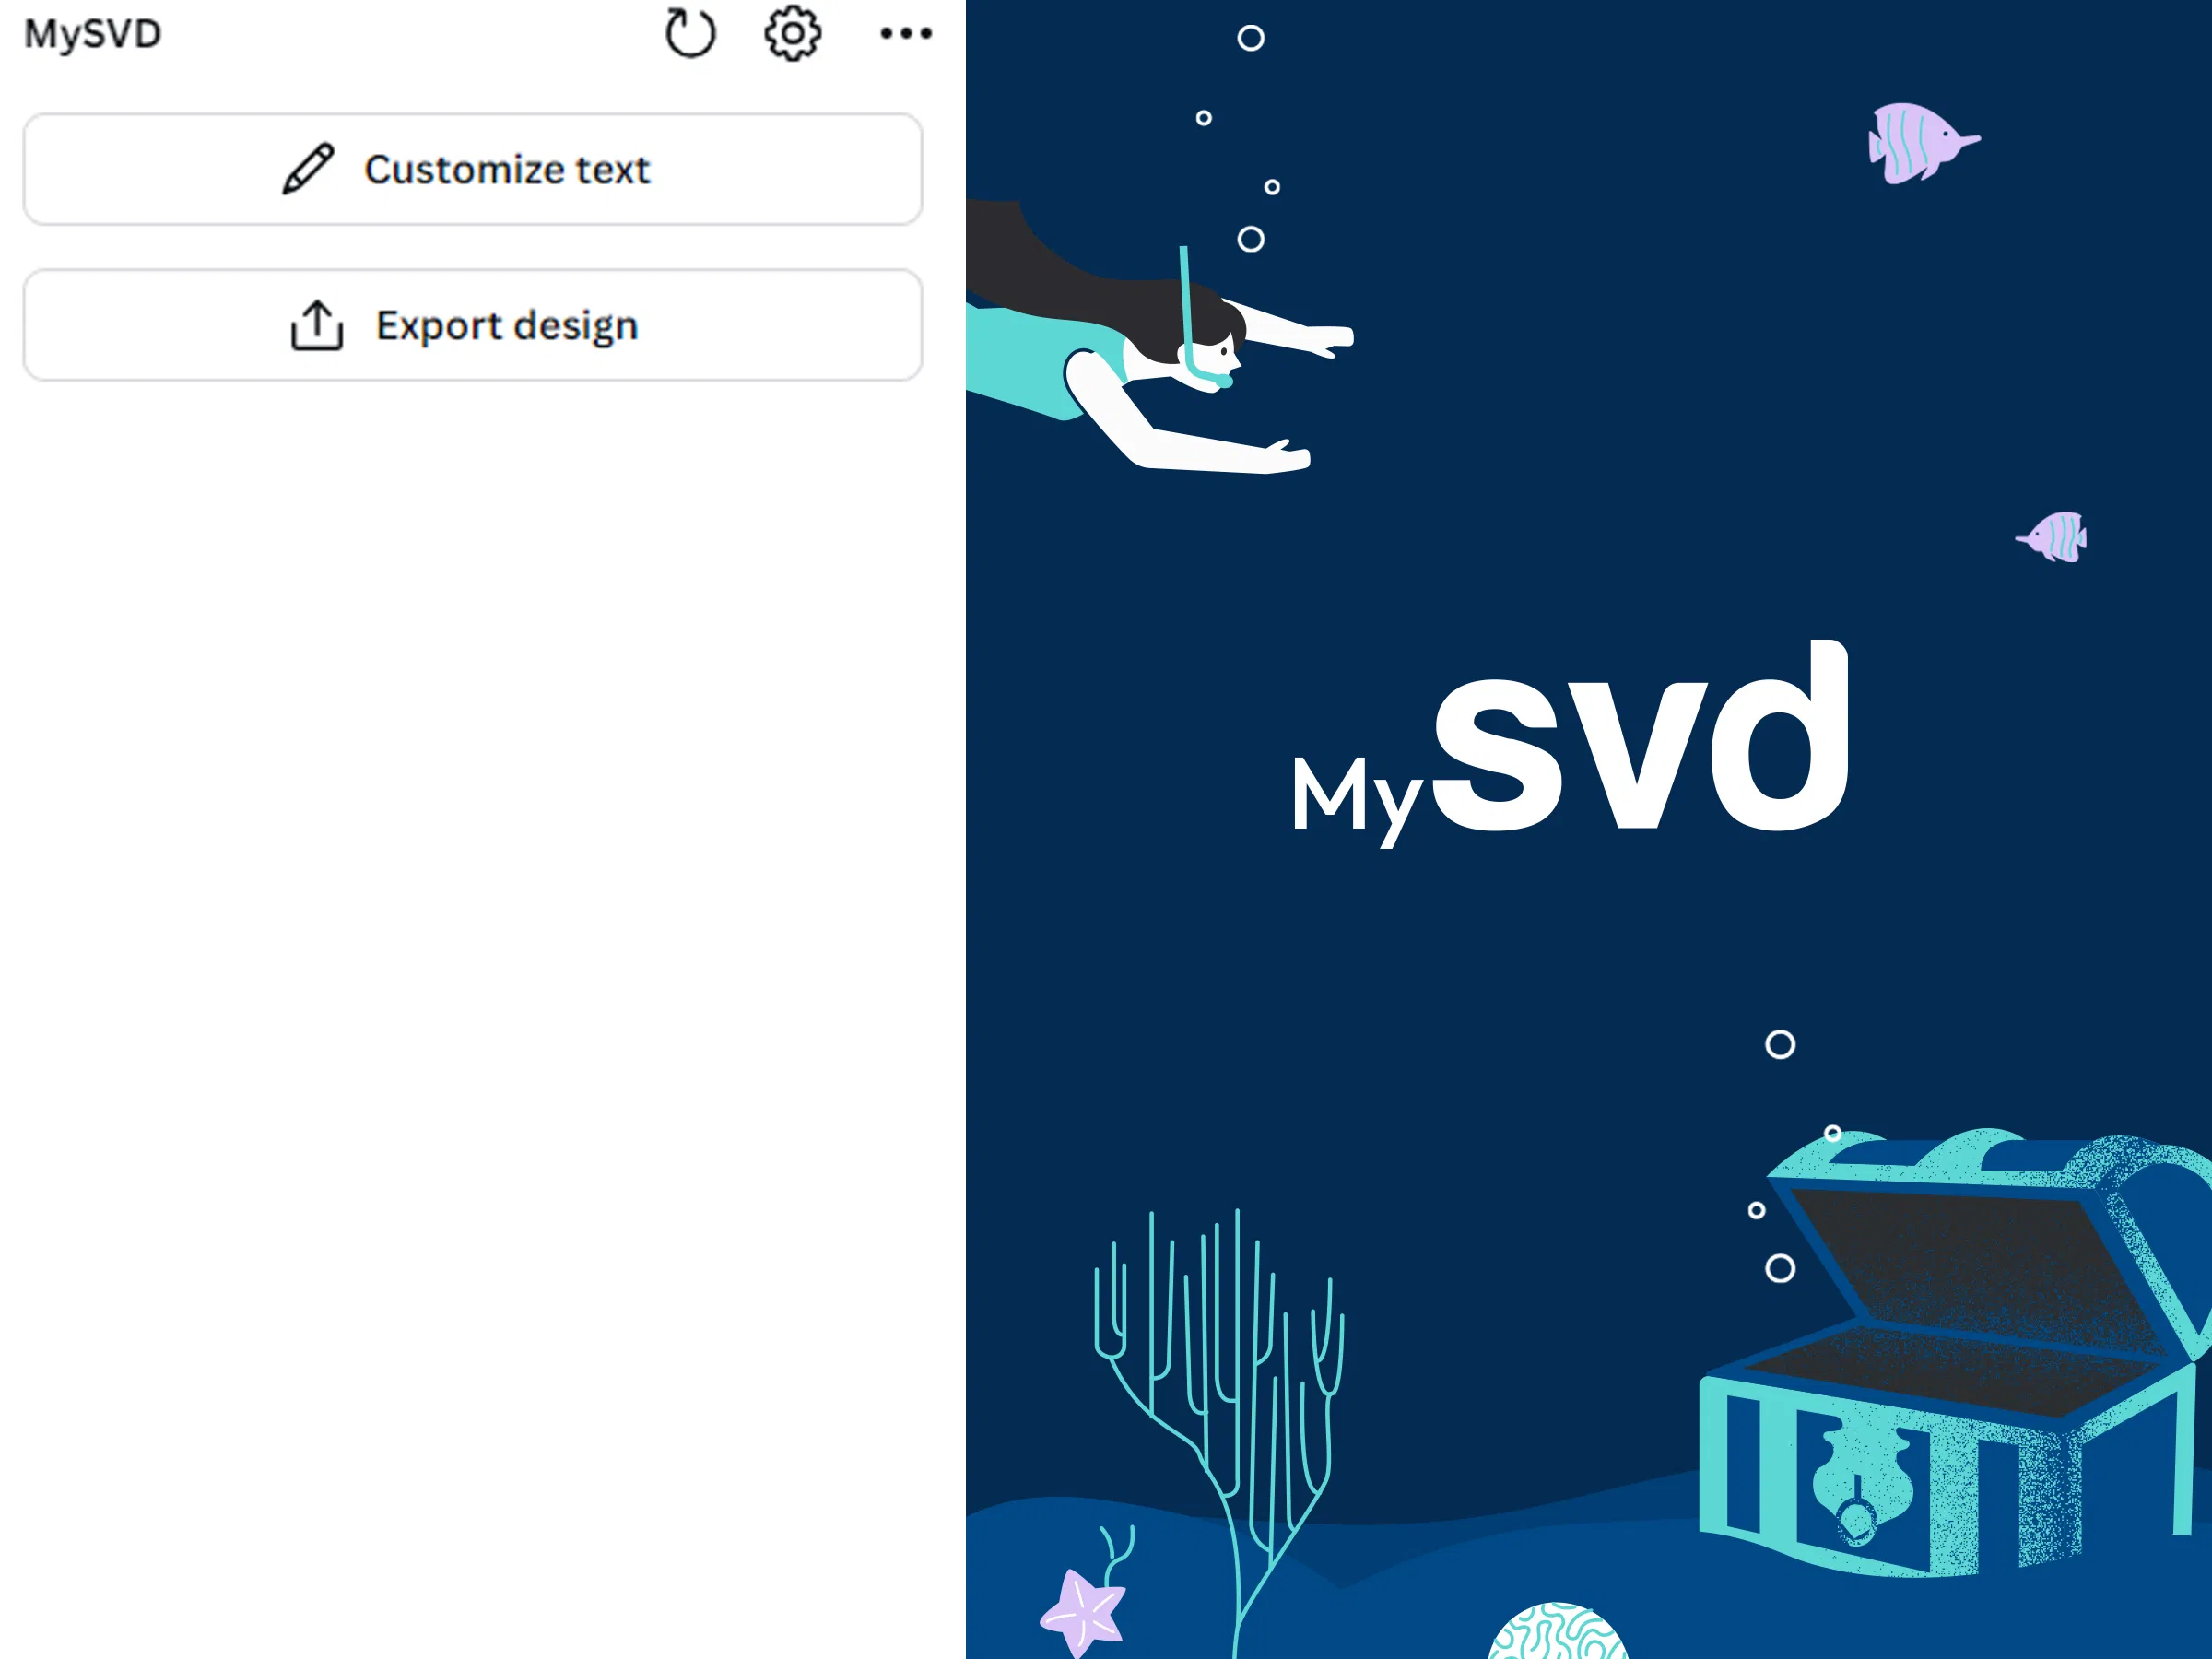Click the Export design button

tap(473, 325)
